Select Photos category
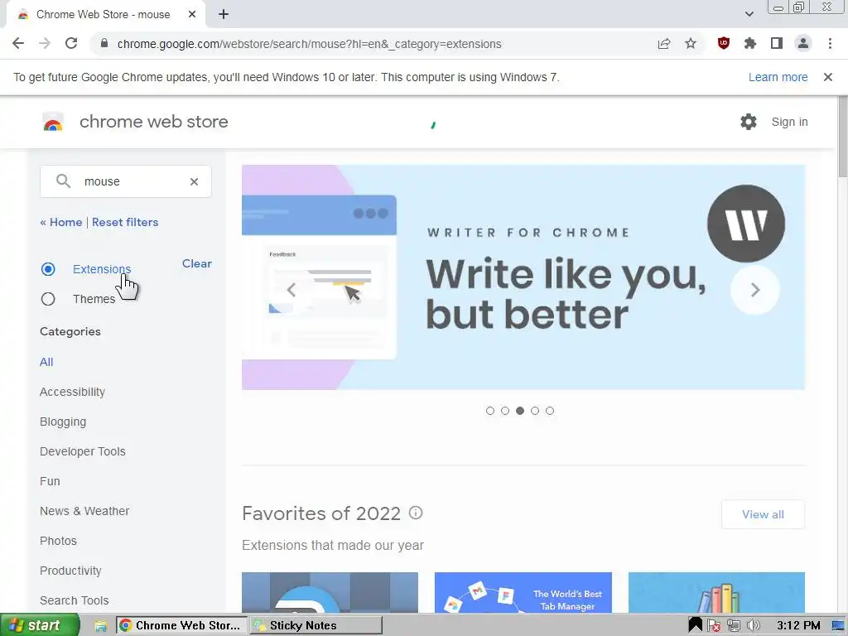 point(59,541)
